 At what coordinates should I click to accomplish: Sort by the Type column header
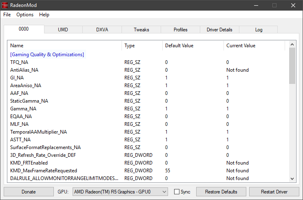142,46
